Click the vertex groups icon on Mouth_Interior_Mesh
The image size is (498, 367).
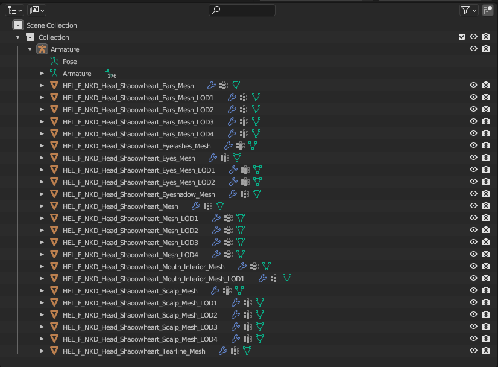[x=254, y=267]
